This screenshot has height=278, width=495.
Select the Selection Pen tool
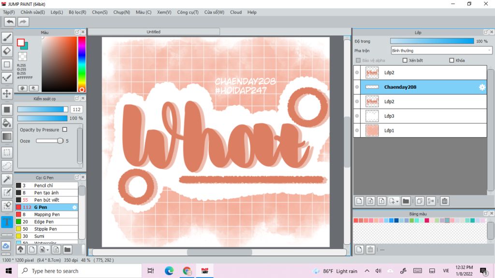pos(7,193)
